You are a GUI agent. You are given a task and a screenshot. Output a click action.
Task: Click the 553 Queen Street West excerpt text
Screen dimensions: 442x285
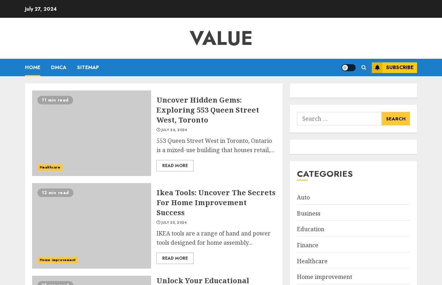coord(215,145)
